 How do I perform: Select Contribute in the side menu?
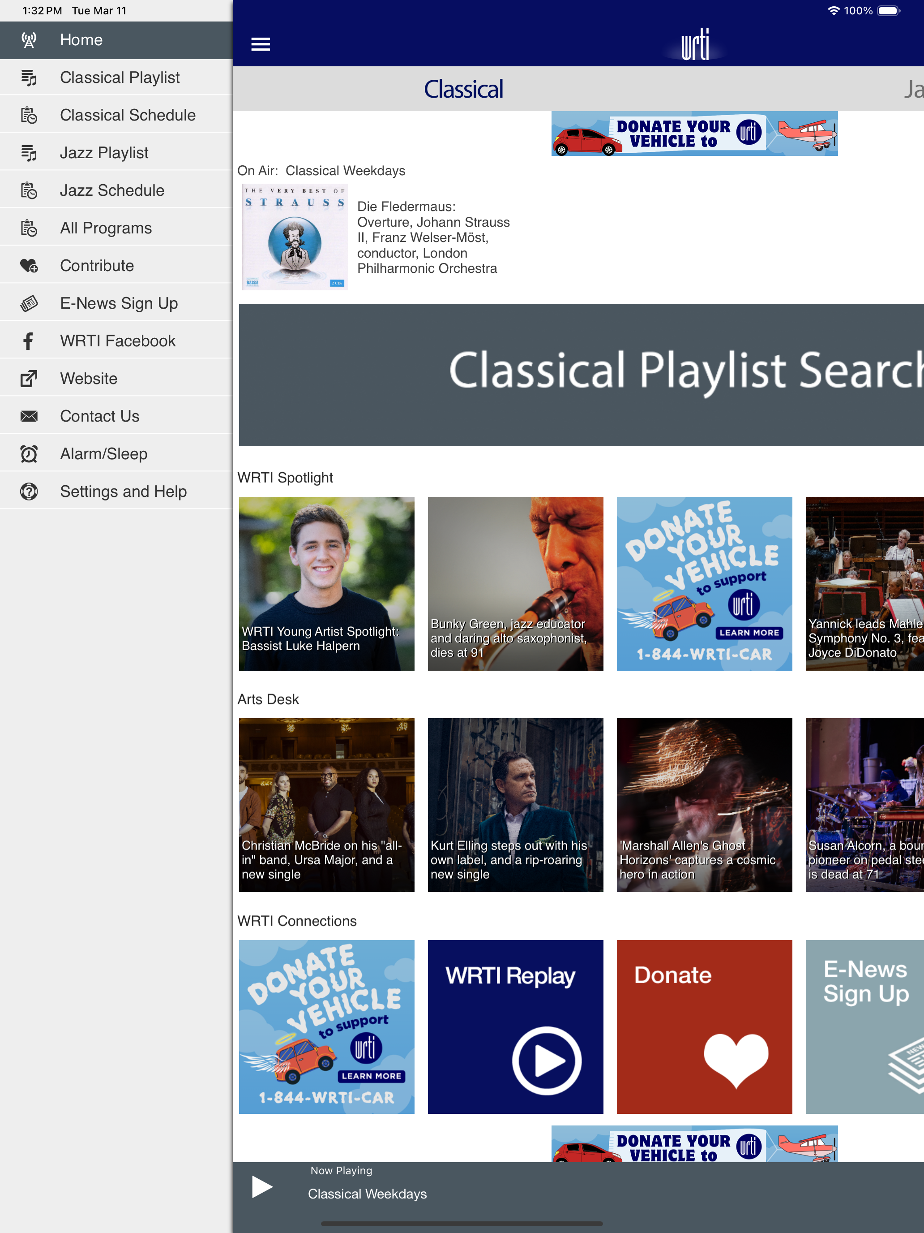point(116,266)
